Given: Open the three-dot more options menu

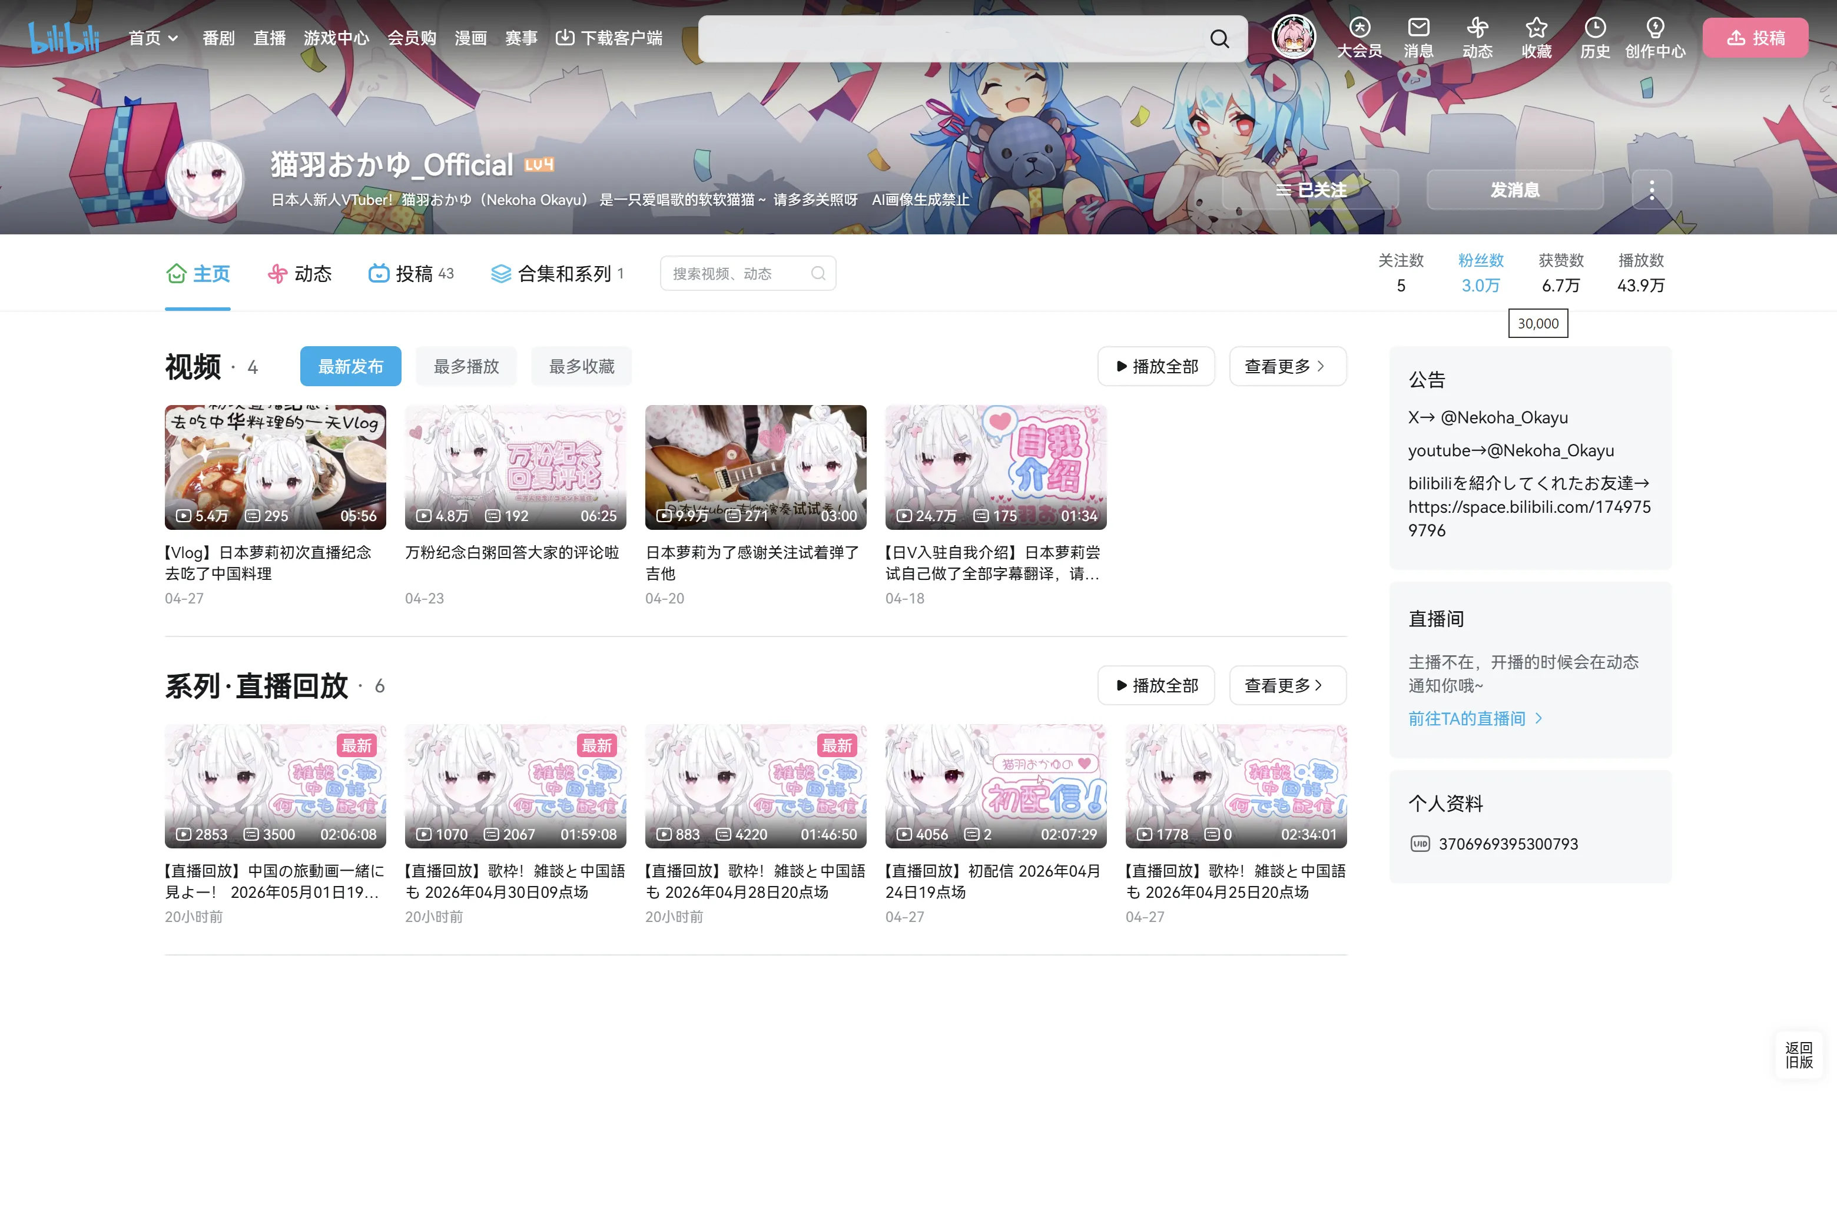Looking at the screenshot, I should (x=1651, y=190).
